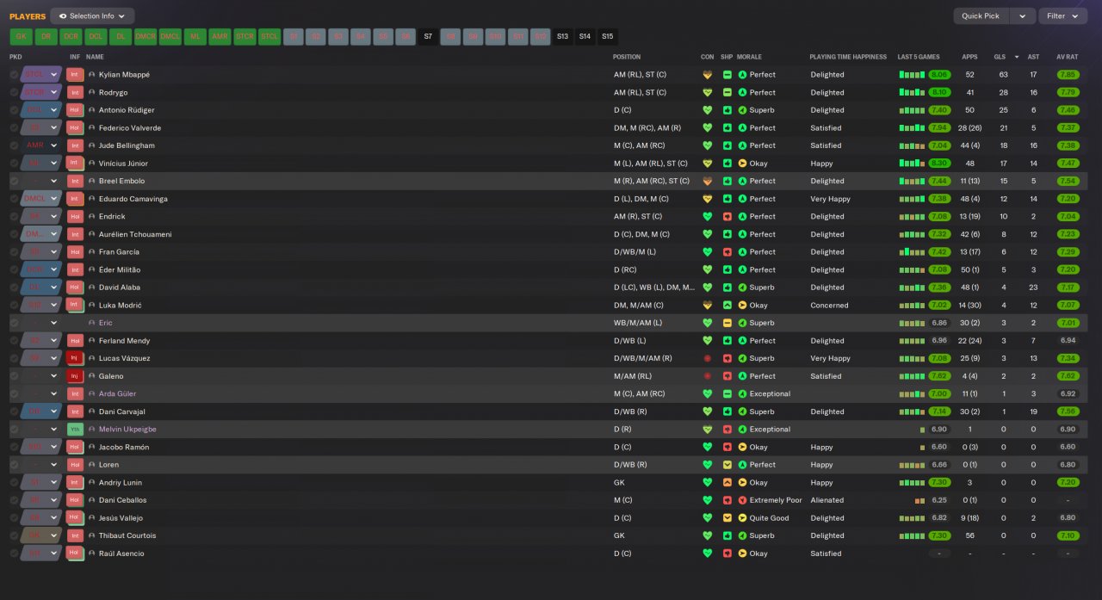Viewport: 1102px width, 600px height.
Task: Click Dani Ceballos's Extremely Poor morale icon
Action: 742,500
